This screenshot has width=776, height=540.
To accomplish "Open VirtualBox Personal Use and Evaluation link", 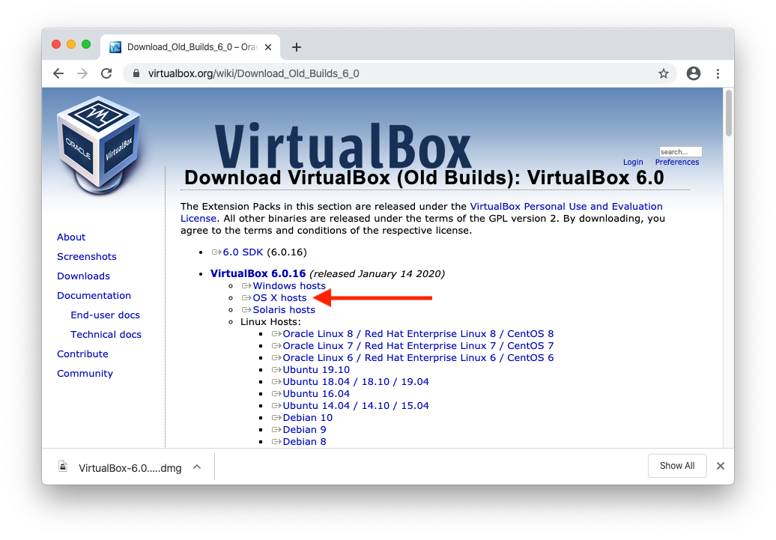I will coord(566,207).
